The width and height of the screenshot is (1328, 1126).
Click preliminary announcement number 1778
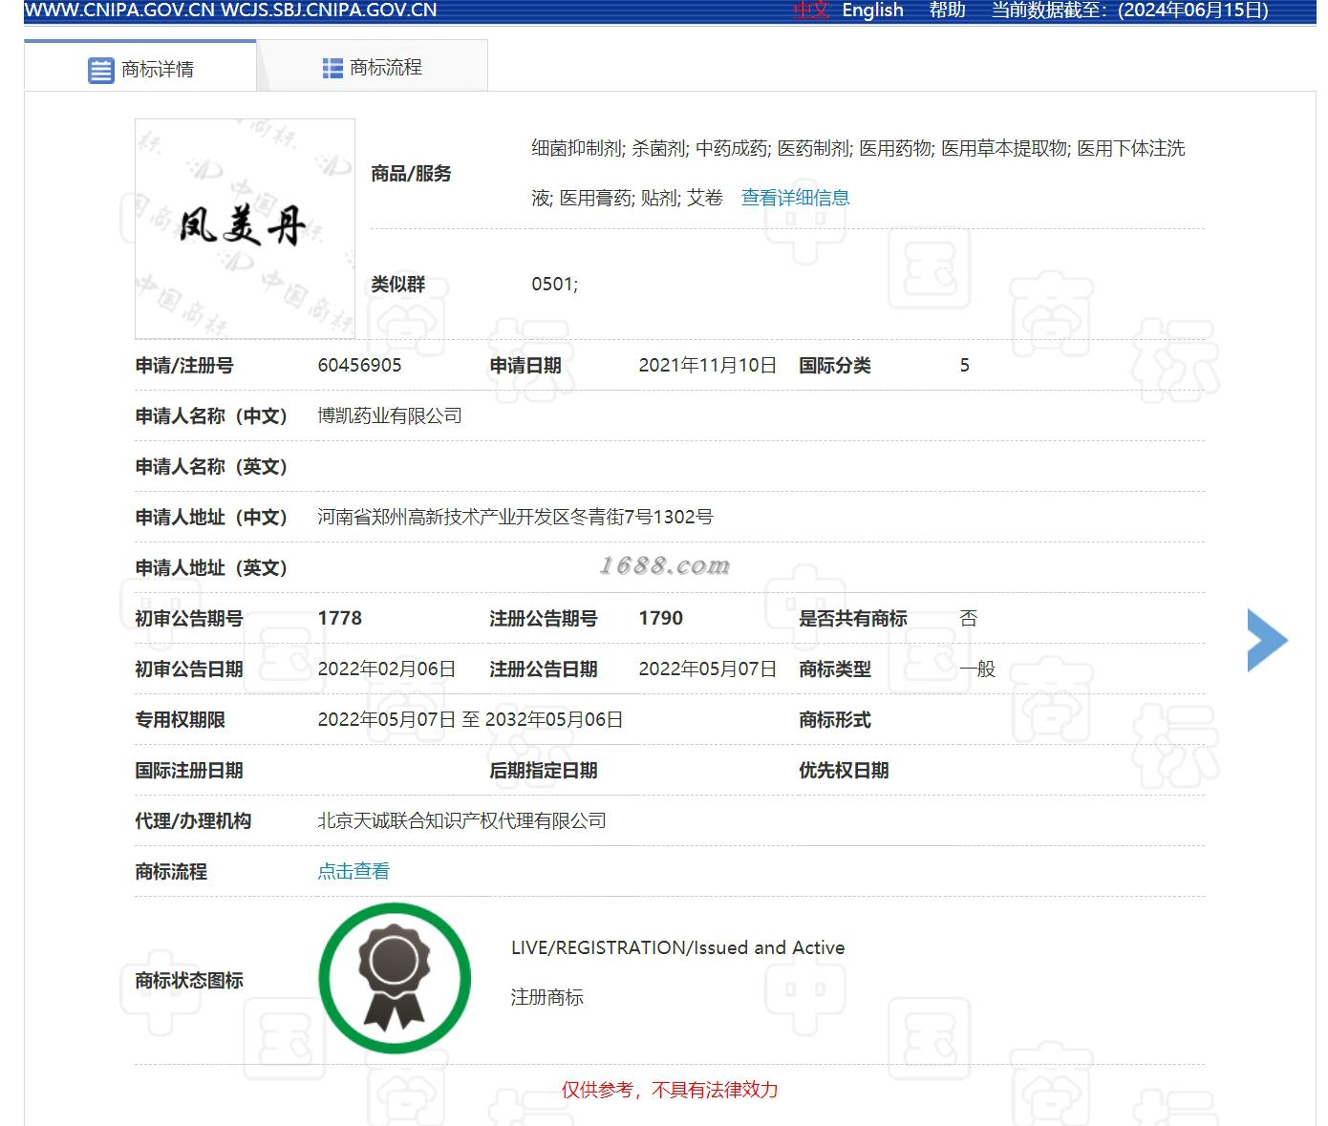click(x=340, y=618)
